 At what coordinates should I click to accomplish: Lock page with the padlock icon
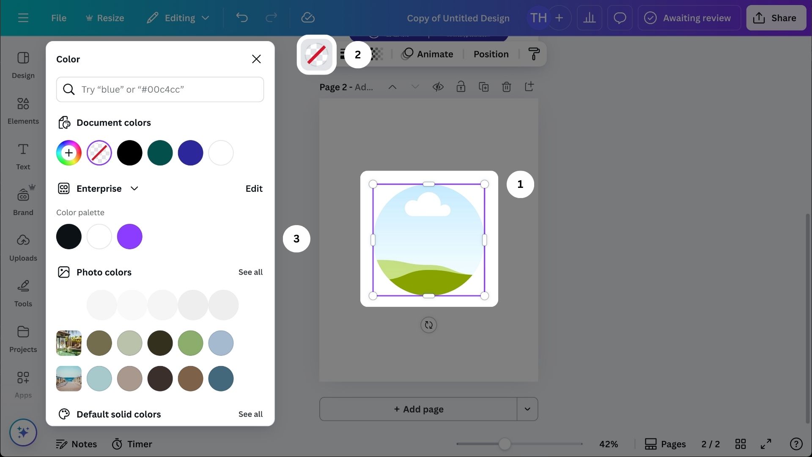pyautogui.click(x=461, y=87)
